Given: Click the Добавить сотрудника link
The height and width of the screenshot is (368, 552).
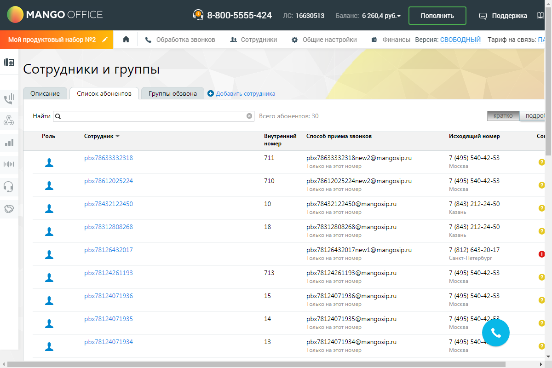Looking at the screenshot, I should [245, 93].
